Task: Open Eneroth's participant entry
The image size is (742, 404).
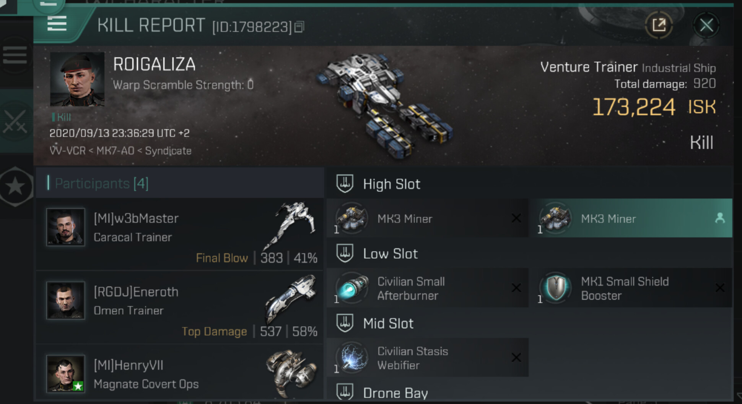Action: pos(180,307)
